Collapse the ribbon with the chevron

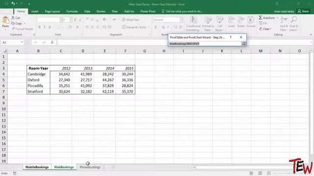[x=311, y=35]
